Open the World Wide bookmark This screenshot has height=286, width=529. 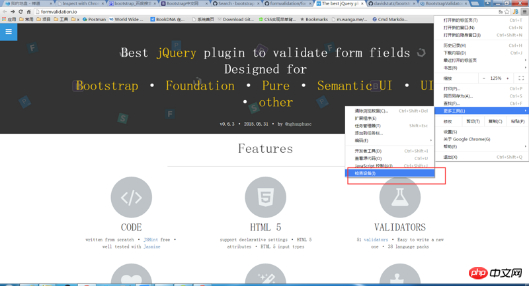(x=126, y=20)
